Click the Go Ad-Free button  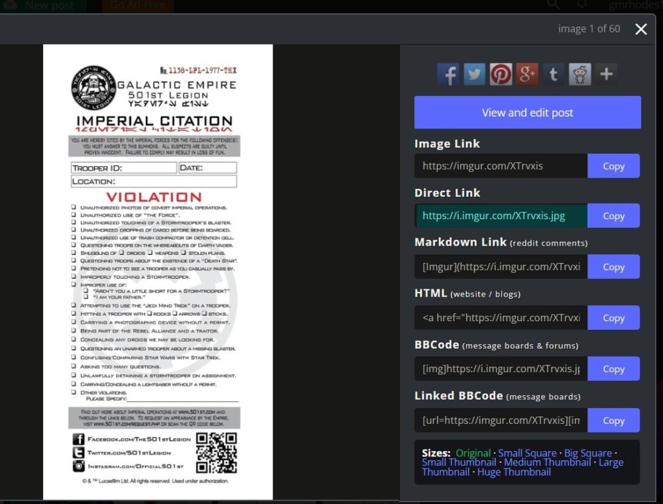pos(137,5)
